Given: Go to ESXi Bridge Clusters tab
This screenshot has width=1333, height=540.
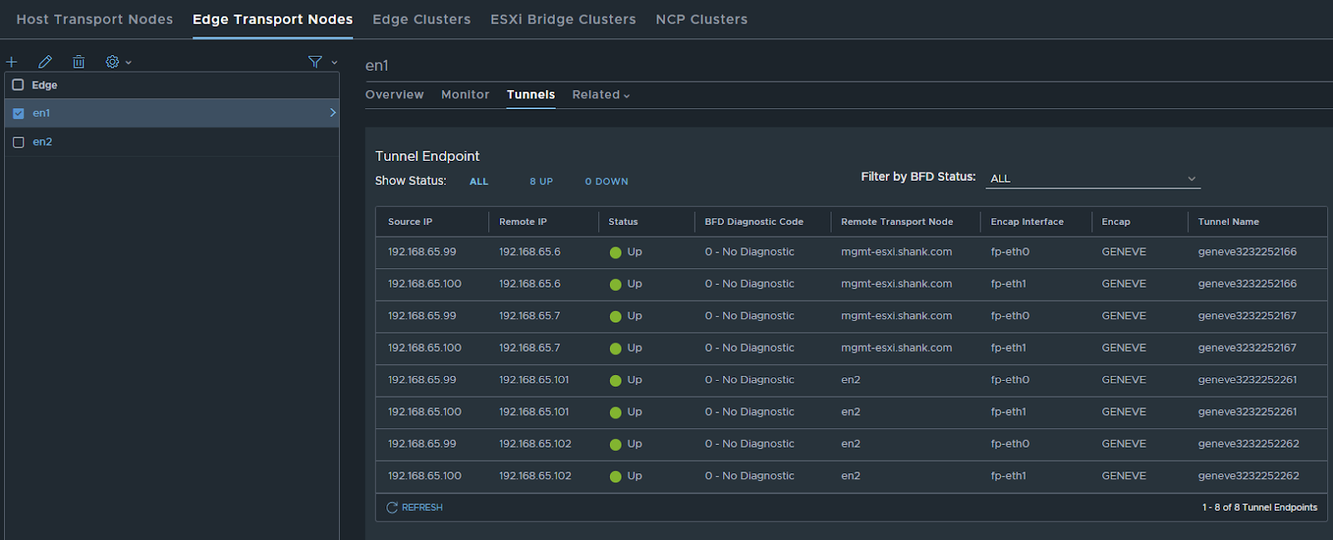Looking at the screenshot, I should click(563, 19).
